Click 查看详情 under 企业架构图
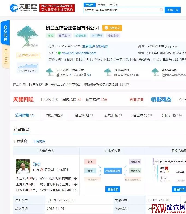This screenshot has height=214, width=186. click(113, 189)
